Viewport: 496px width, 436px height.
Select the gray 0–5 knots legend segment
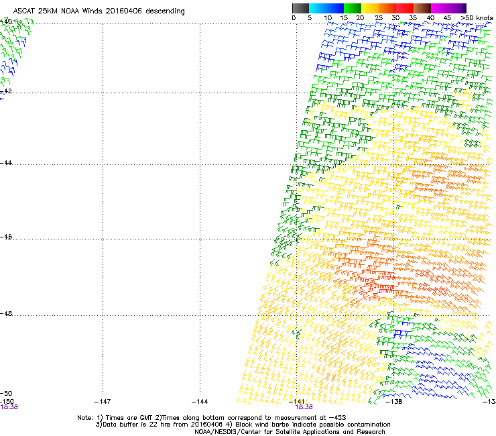click(x=300, y=8)
